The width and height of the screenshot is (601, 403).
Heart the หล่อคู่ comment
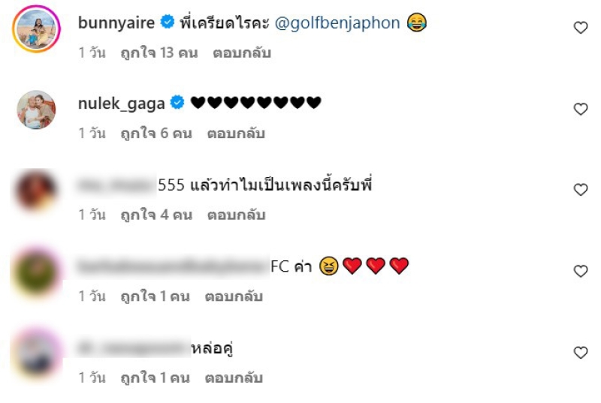tap(580, 353)
